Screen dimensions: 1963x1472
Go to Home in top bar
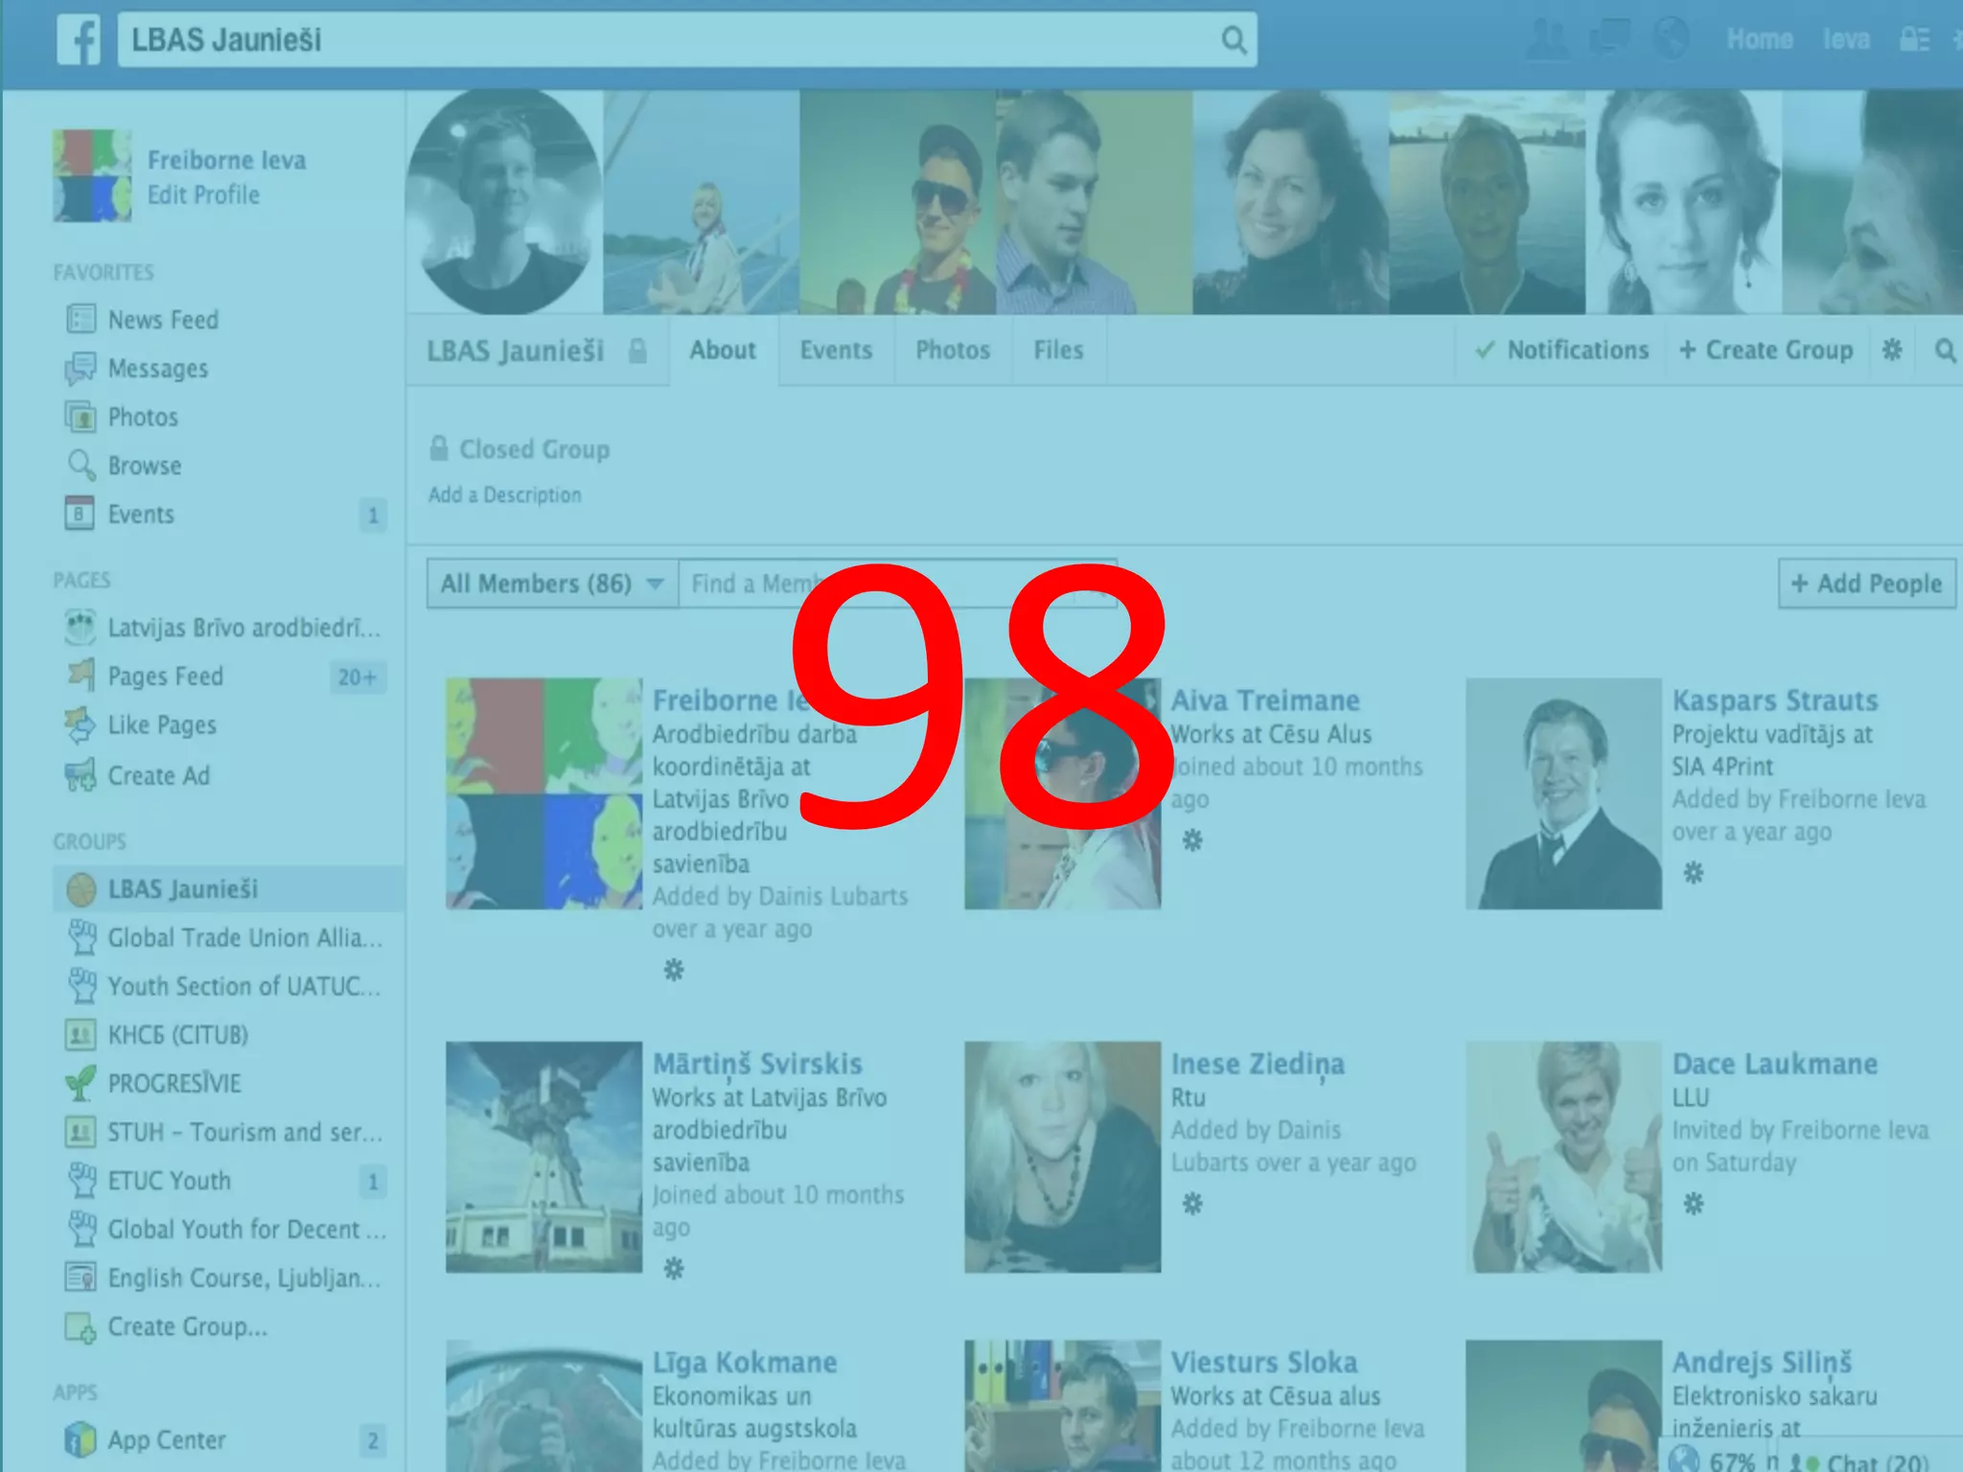pyautogui.click(x=1760, y=39)
